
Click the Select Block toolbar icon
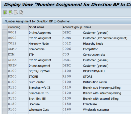pos(10,12)
